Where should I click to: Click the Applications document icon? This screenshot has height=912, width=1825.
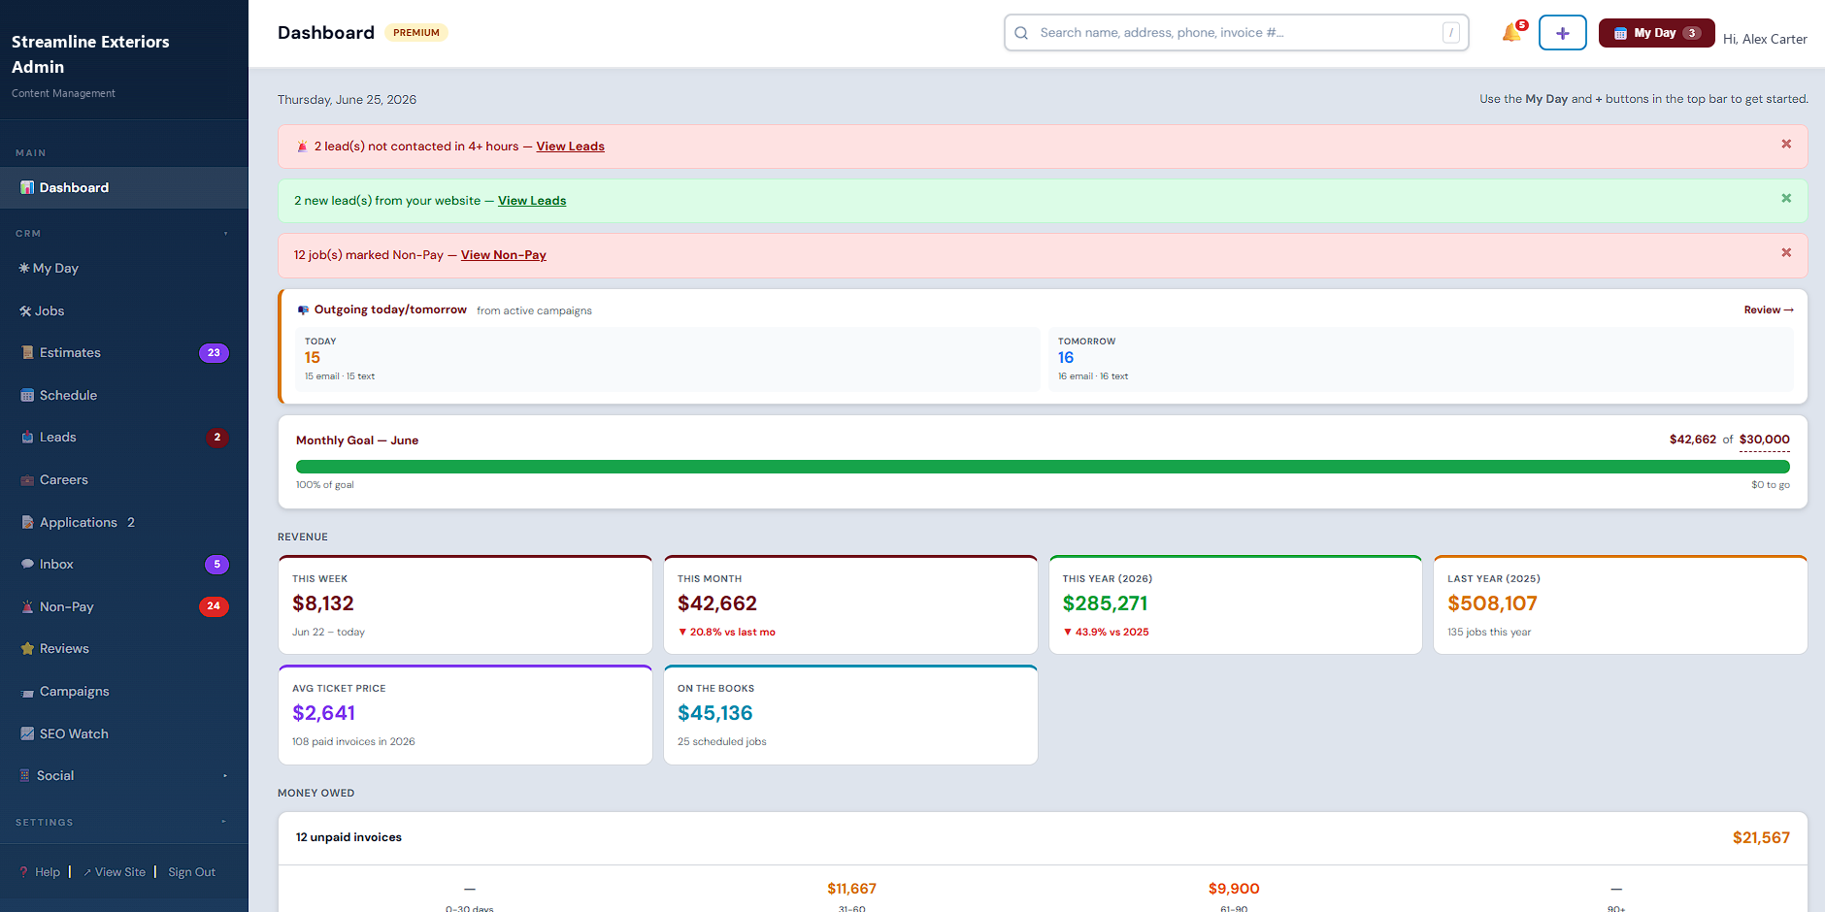(27, 522)
